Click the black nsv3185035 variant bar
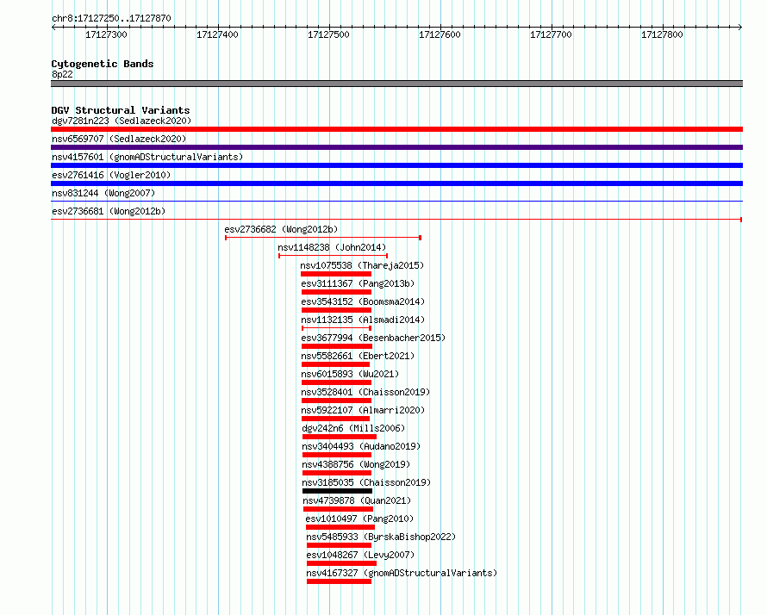The image size is (767, 615). click(338, 491)
